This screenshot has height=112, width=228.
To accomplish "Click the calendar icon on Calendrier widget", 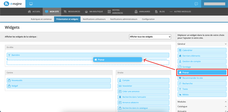I will coord(180,50).
